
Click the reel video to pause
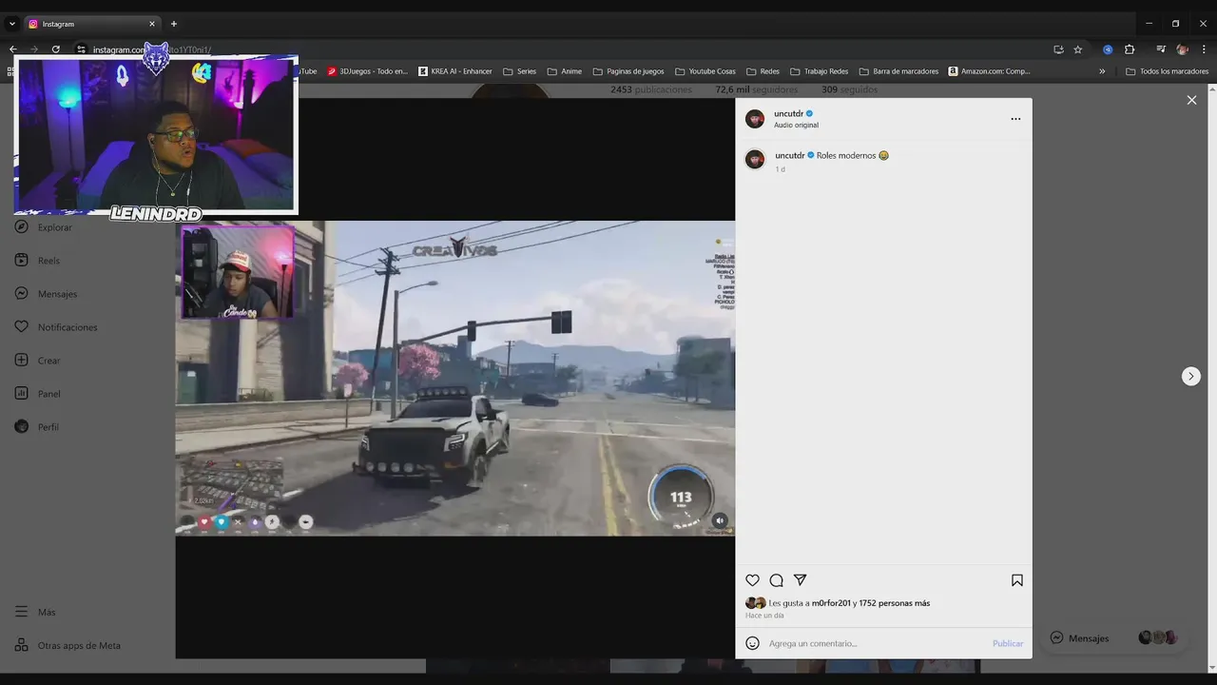[x=454, y=378]
